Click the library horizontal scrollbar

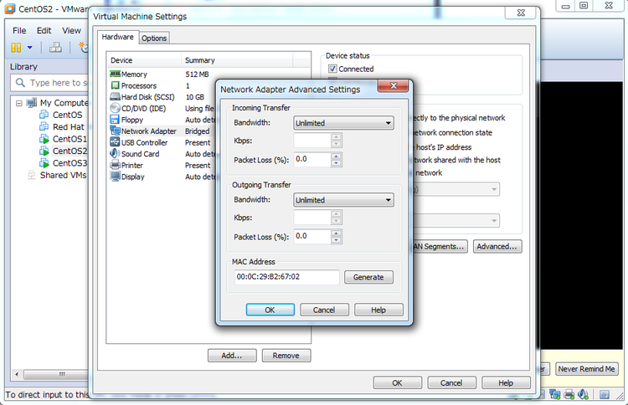coord(50,375)
